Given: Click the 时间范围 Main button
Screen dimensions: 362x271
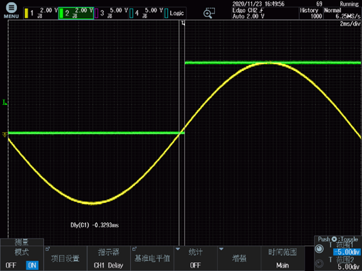Looking at the screenshot, I should pyautogui.click(x=283, y=258).
